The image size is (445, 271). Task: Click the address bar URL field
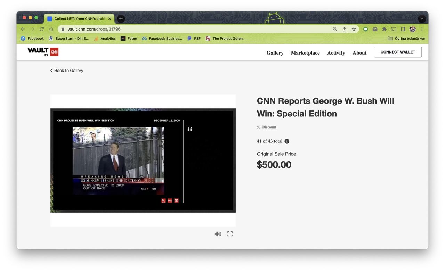point(195,29)
